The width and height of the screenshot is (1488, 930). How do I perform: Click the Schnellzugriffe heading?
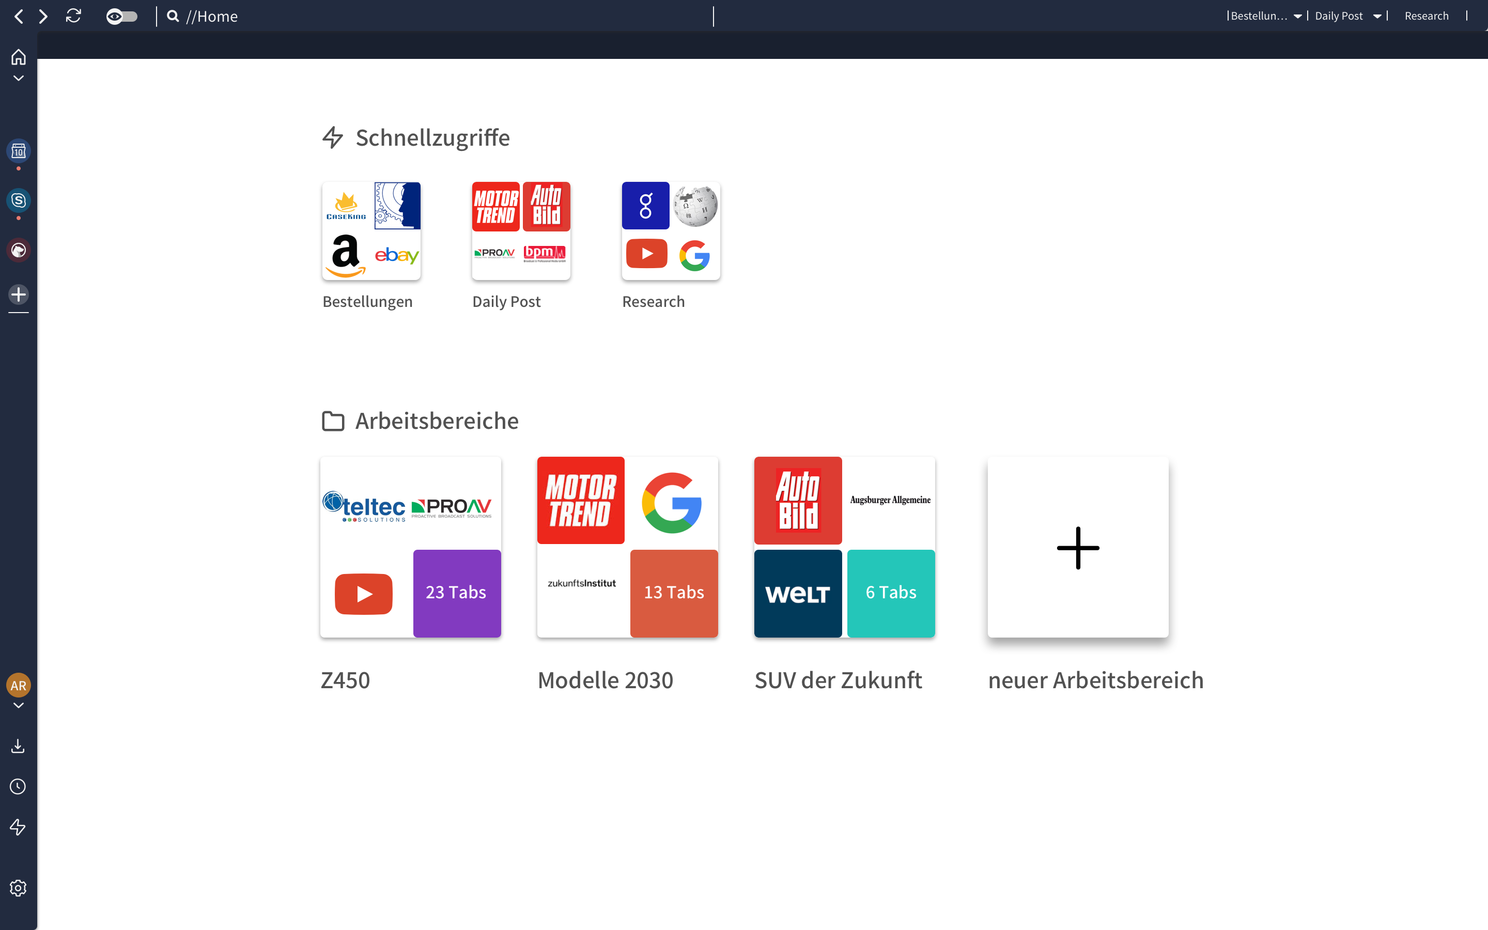pos(432,138)
